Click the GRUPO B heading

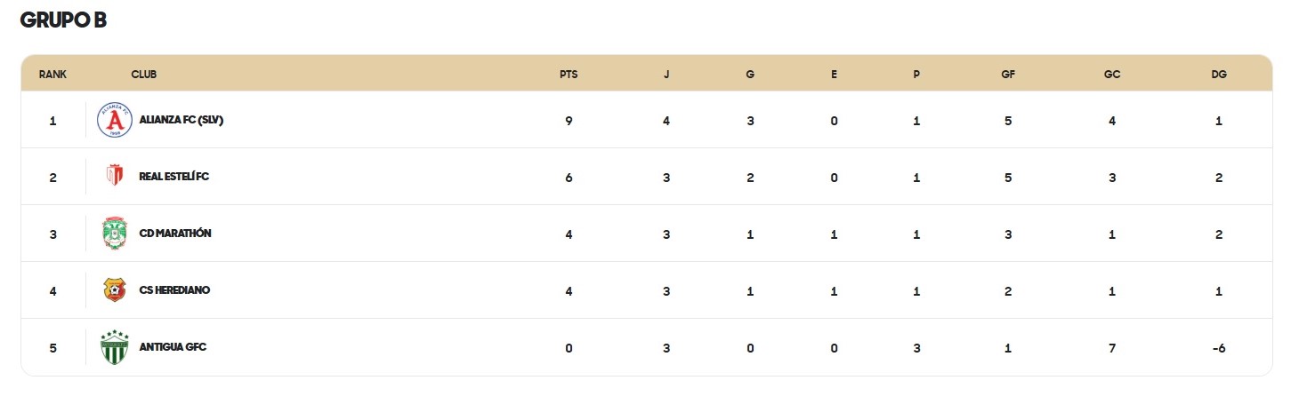pos(63,20)
